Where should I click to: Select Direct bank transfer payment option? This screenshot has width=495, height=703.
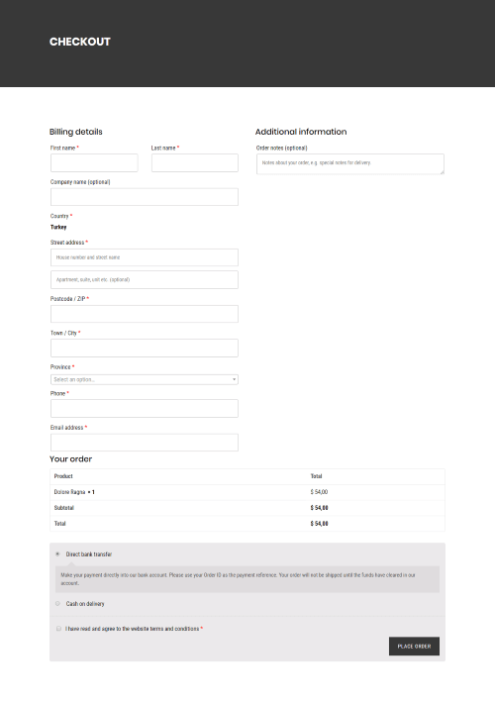pyautogui.click(x=57, y=554)
